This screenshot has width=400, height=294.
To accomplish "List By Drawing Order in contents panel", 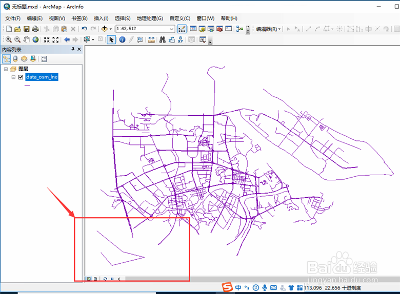I will (6, 59).
